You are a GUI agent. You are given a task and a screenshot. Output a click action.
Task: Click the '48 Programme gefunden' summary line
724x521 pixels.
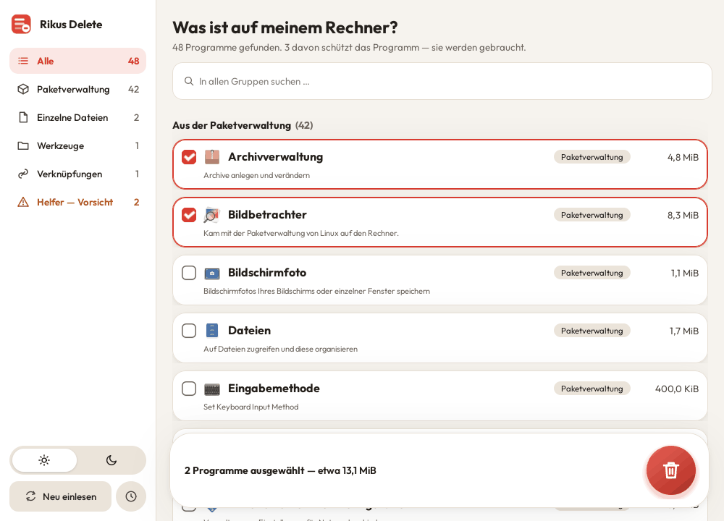coord(349,48)
